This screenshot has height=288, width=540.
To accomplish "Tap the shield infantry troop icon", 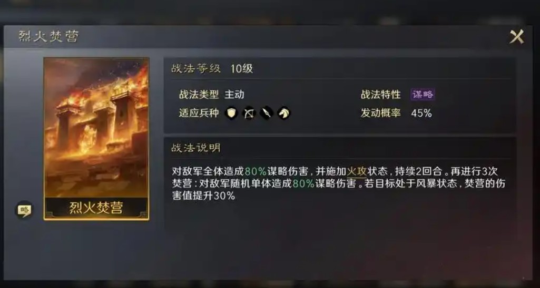I will tap(231, 112).
